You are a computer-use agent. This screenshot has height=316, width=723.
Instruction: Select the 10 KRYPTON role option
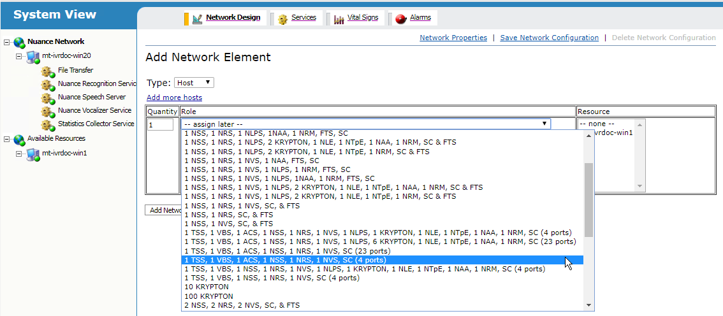tap(206, 287)
